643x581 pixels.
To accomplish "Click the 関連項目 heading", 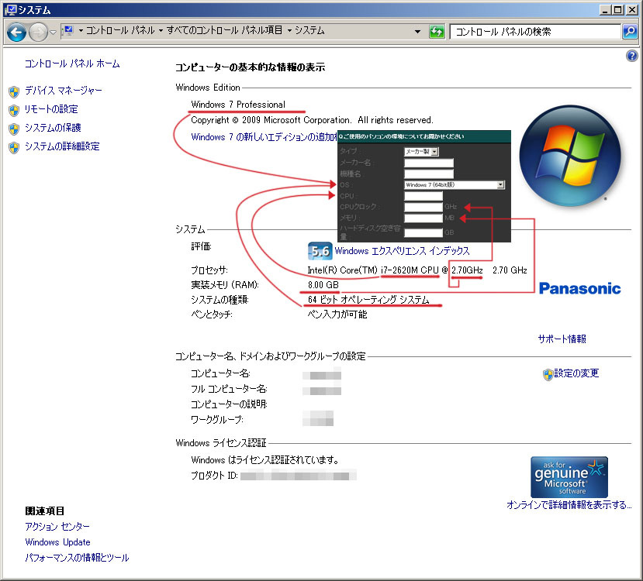I will coord(45,511).
